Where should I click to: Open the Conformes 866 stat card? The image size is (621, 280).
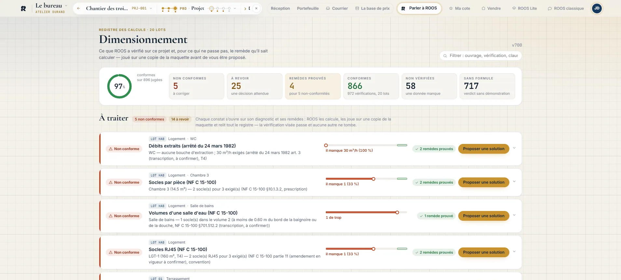(371, 86)
